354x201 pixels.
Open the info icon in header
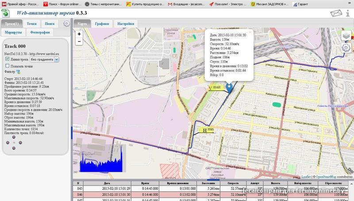pos(349,13)
